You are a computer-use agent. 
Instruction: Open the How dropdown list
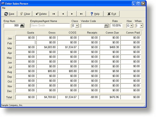(x=131, y=26)
